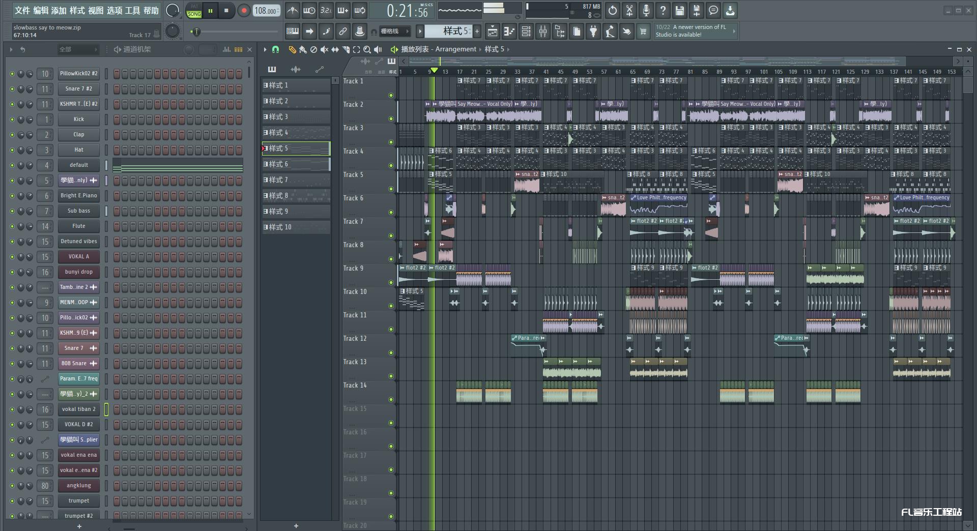The height and width of the screenshot is (531, 977).
Task: Adjust the main volume knob
Action: point(173,10)
